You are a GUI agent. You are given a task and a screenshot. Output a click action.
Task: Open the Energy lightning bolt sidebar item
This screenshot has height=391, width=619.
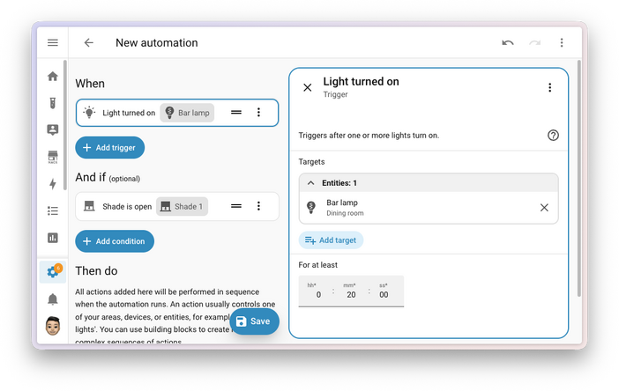point(53,184)
